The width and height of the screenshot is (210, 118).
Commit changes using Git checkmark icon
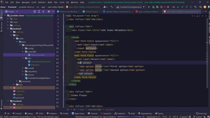point(182,7)
